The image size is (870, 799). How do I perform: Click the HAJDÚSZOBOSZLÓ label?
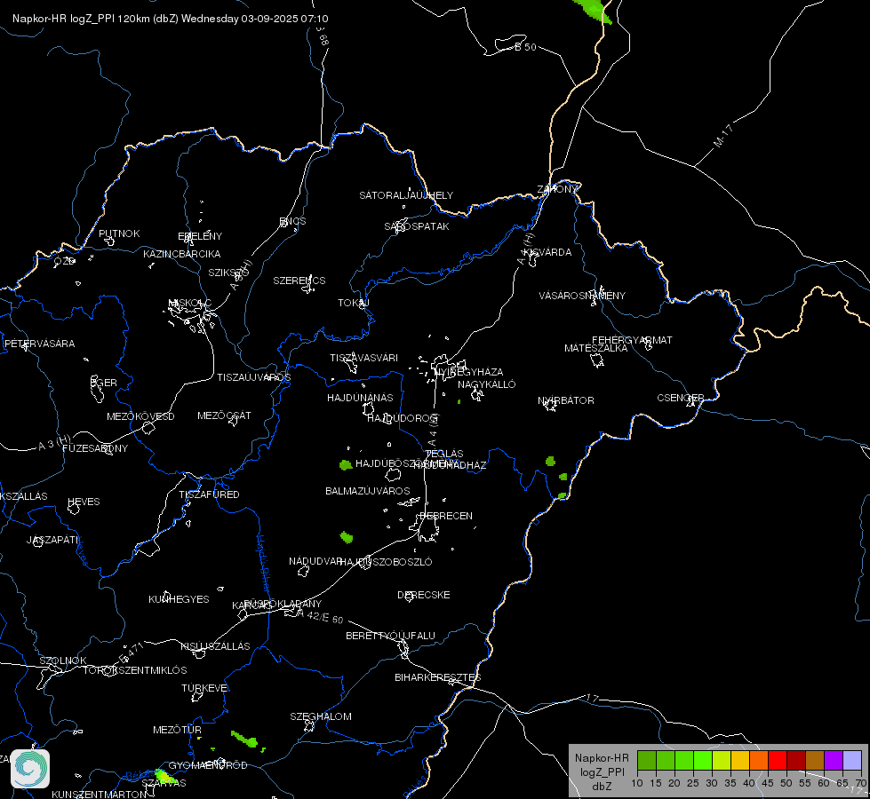coord(387,562)
